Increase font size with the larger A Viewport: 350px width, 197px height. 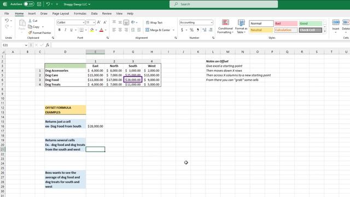click(x=98, y=22)
